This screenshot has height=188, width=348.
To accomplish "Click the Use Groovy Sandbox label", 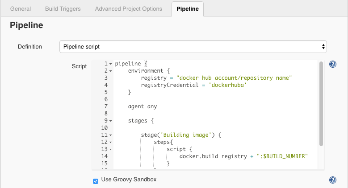I will 129,180.
